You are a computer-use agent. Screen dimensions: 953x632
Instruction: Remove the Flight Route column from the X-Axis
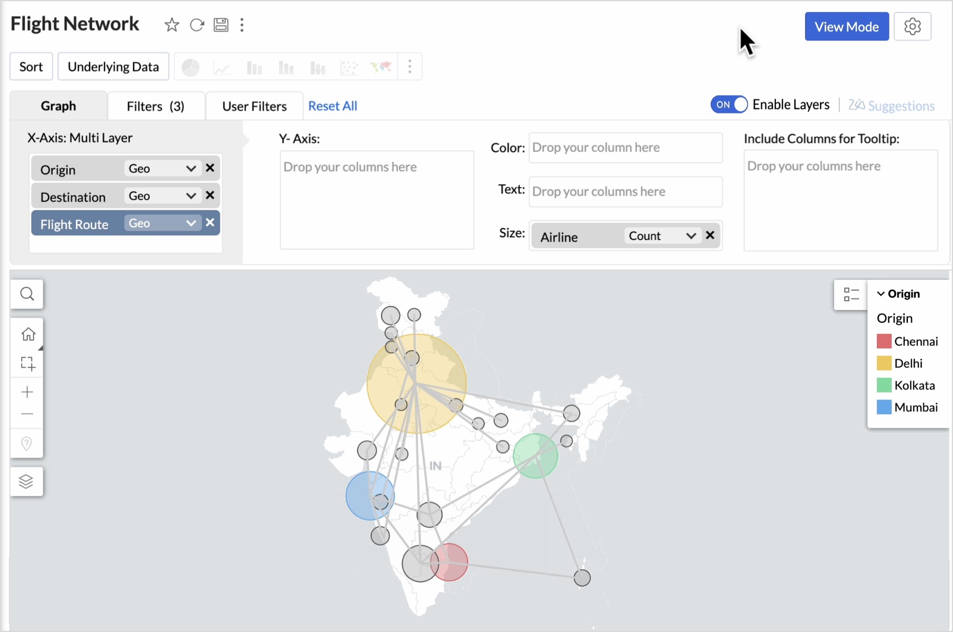(x=210, y=223)
